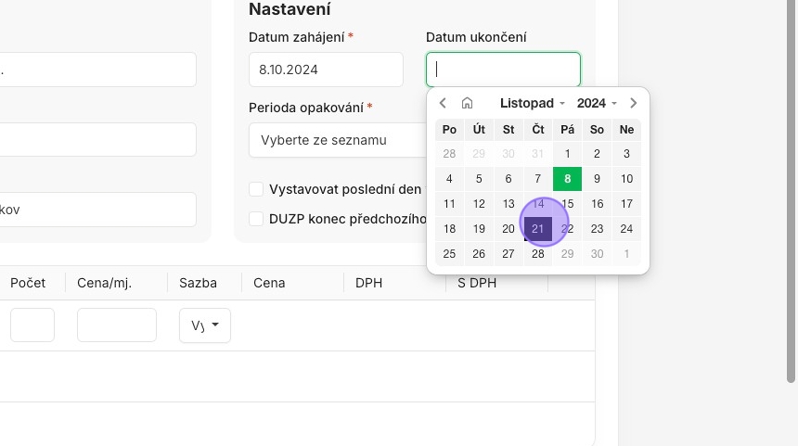
Task: Click the vertical page scrollbar
Action: [791, 185]
